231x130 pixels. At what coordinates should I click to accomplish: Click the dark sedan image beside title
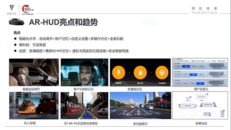point(16,22)
